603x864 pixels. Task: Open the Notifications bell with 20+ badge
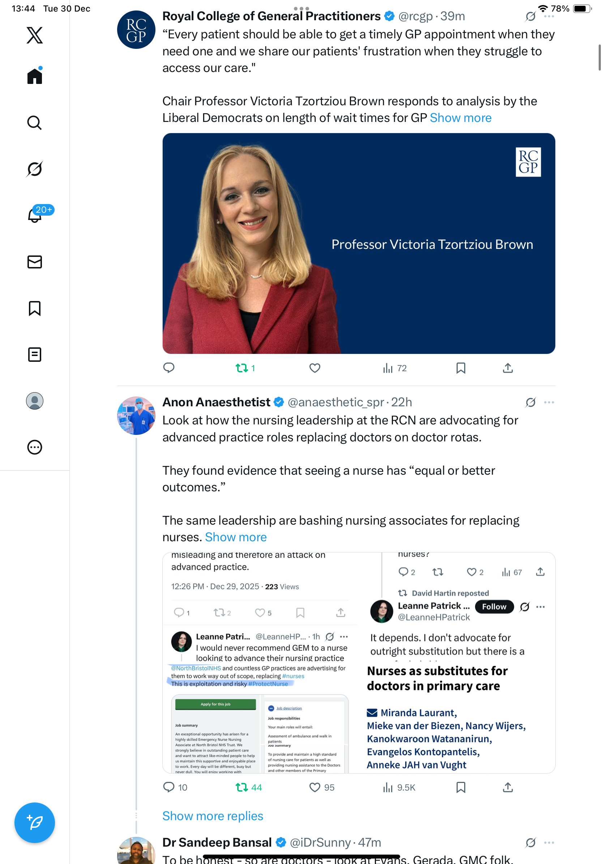tap(35, 215)
